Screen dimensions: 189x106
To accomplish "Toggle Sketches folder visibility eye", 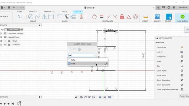I will (x=5, y=44).
